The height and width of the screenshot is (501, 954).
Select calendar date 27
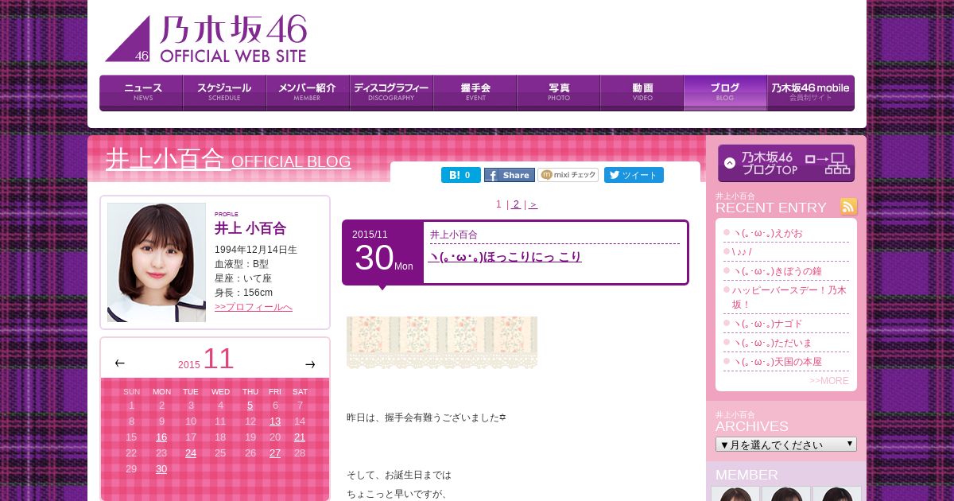tap(275, 453)
